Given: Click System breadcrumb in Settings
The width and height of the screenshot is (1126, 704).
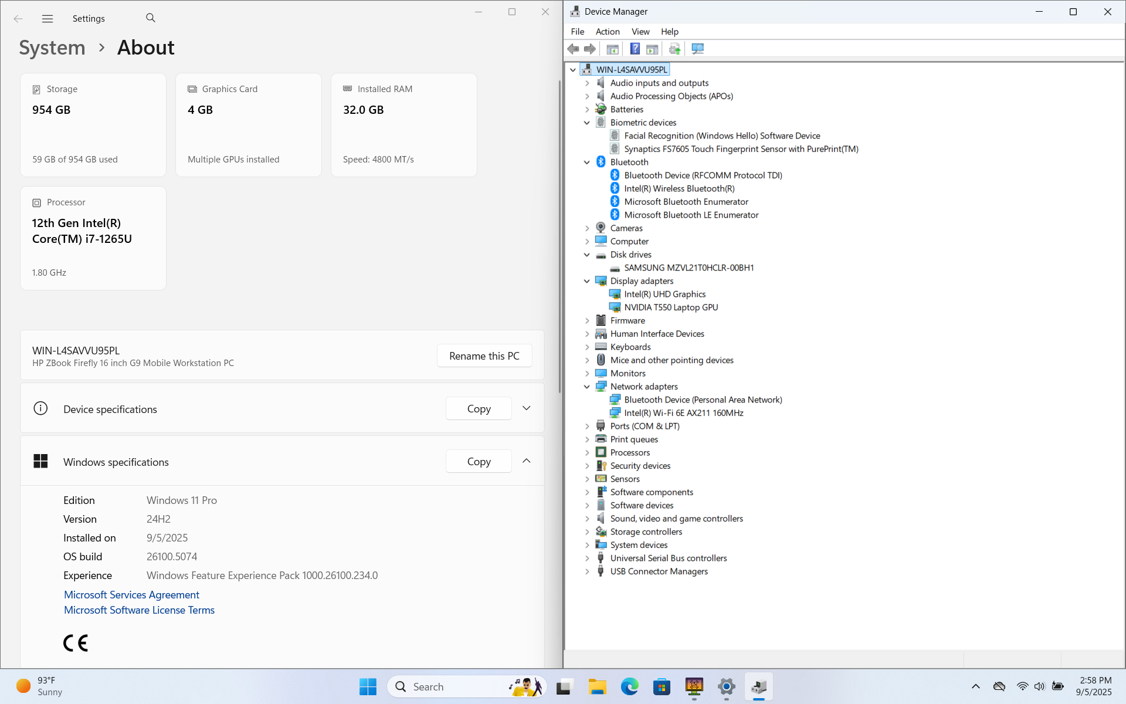Looking at the screenshot, I should (52, 48).
